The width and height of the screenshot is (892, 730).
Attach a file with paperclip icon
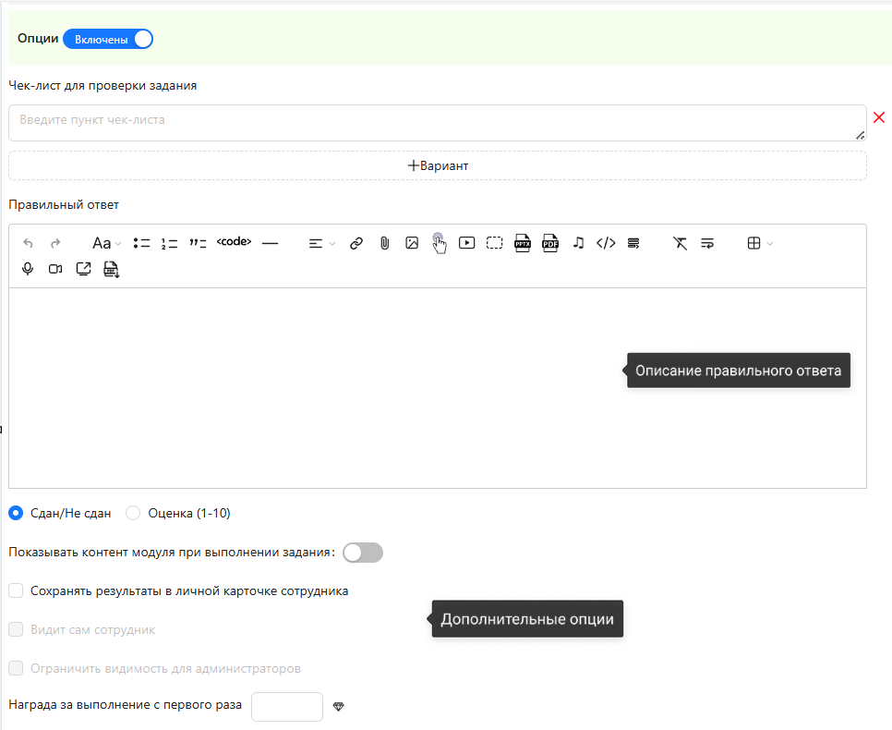pyautogui.click(x=384, y=243)
